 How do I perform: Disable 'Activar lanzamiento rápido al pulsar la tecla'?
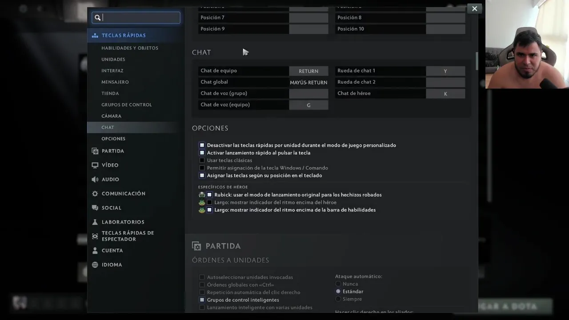point(202,153)
